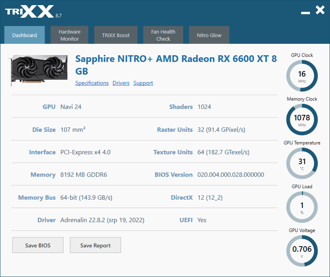330x277 pixels.
Task: Click the card title Sapphire NITRO+ AMD Radeon
Action: [176, 65]
